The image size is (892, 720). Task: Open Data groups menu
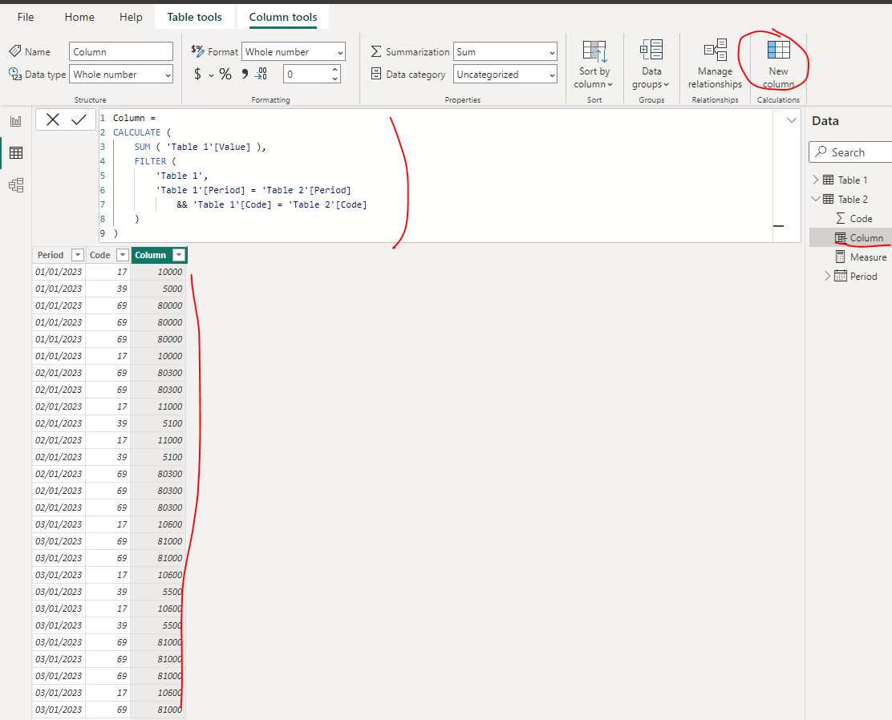[x=651, y=65]
